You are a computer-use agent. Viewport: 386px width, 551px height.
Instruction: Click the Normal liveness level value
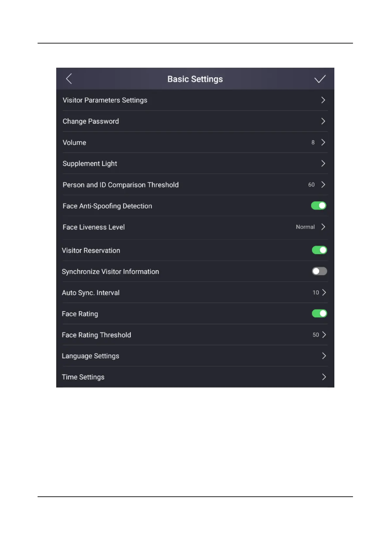click(x=305, y=227)
